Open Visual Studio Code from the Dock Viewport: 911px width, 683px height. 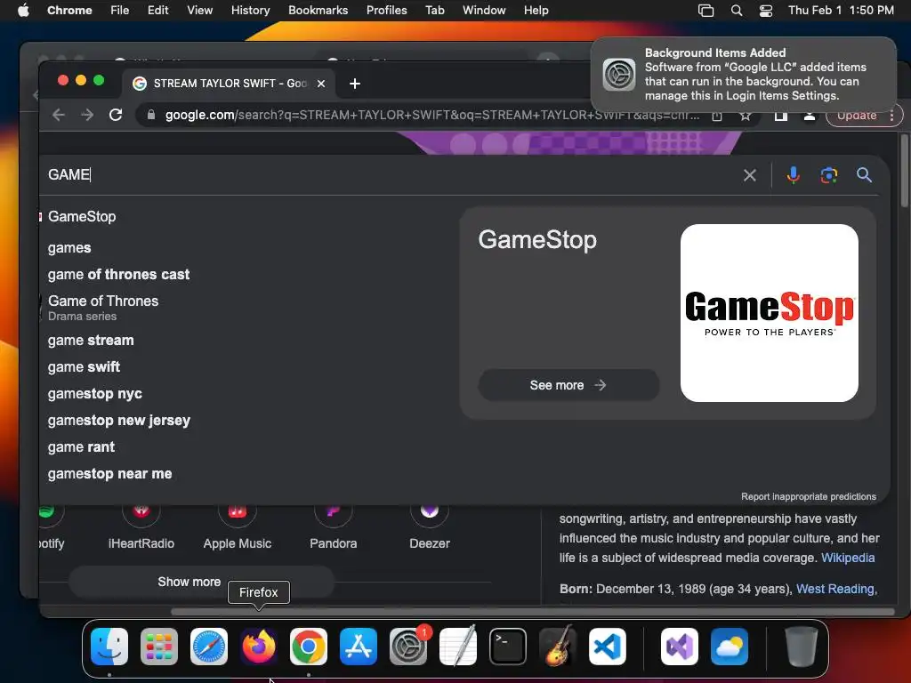tap(607, 647)
